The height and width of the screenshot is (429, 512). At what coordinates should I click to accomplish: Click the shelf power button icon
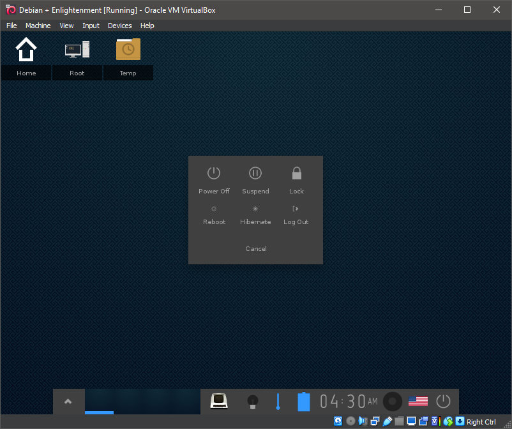pos(443,402)
